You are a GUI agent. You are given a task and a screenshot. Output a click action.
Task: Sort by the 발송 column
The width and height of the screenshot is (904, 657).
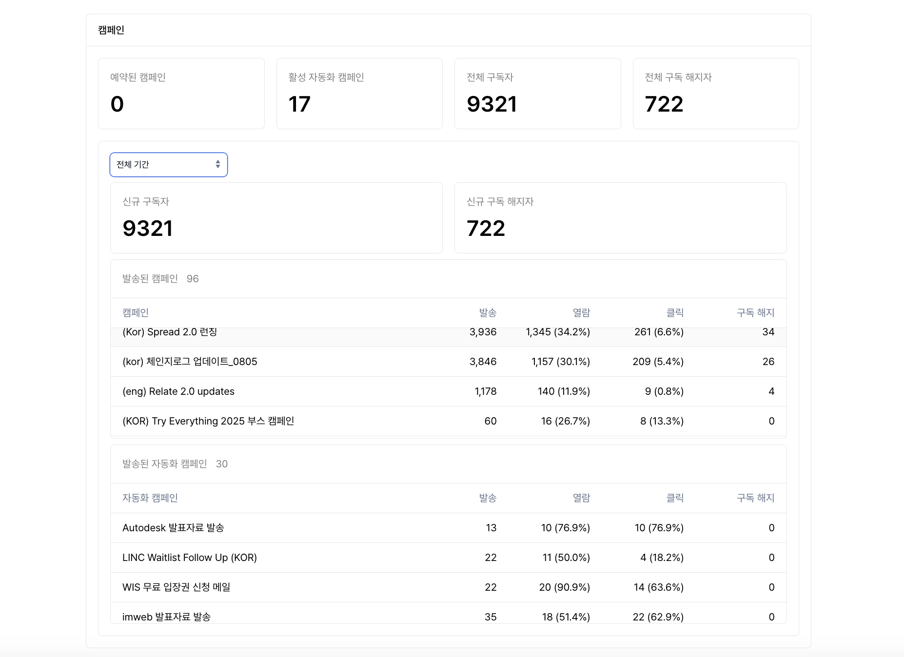pos(489,313)
